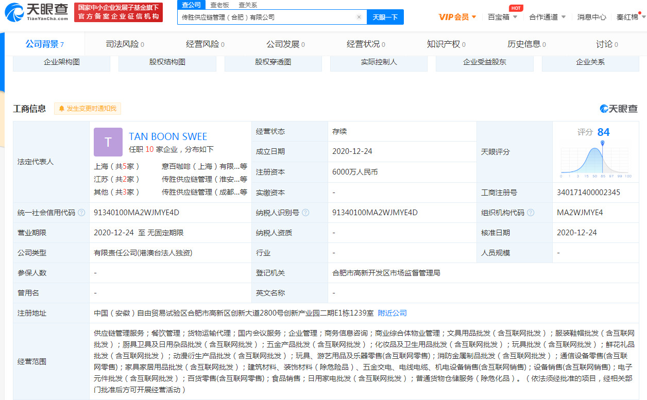Click the 其他（共3家） region entry
Viewport: 647px width, 400px height.
117,192
